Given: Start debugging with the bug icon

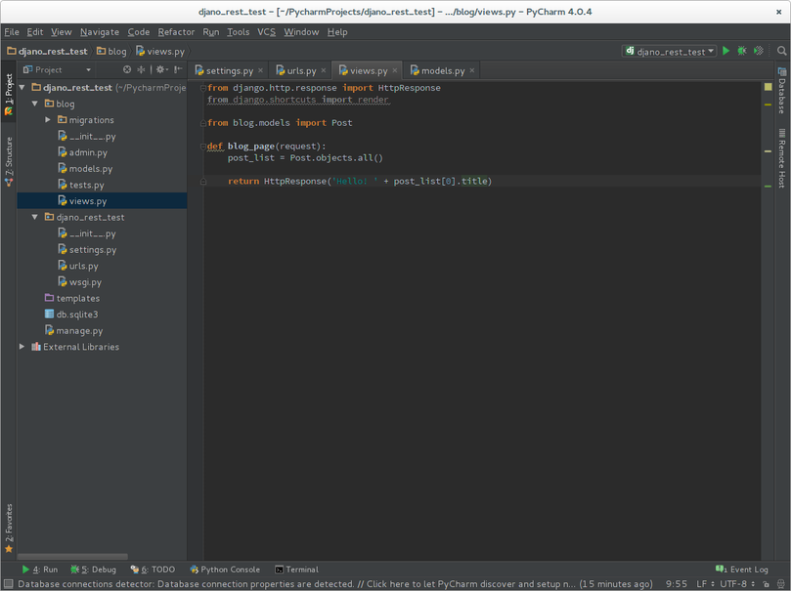Looking at the screenshot, I should (741, 51).
